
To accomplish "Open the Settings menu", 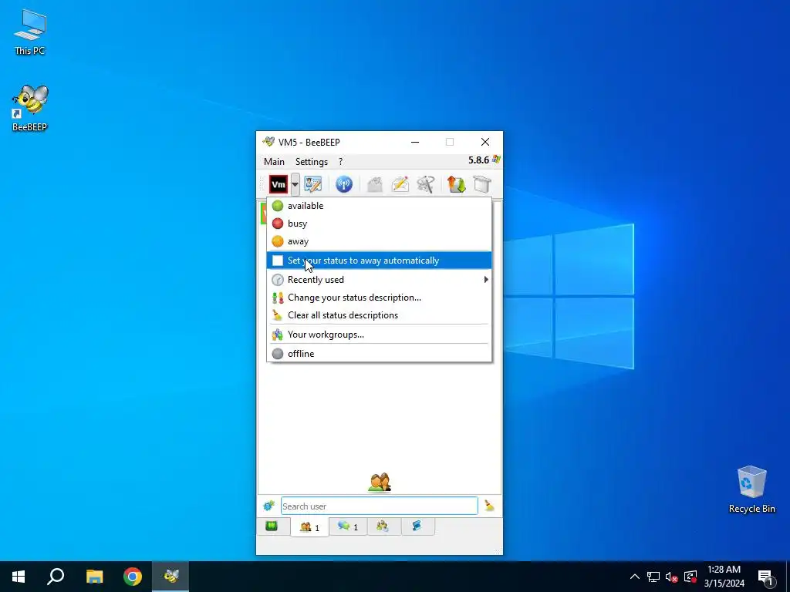I will tap(312, 162).
